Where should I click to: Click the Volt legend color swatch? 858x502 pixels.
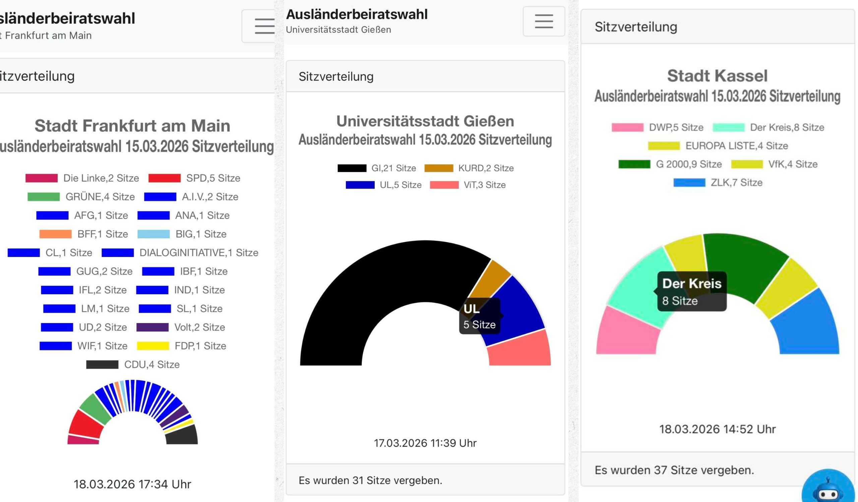pos(152,327)
